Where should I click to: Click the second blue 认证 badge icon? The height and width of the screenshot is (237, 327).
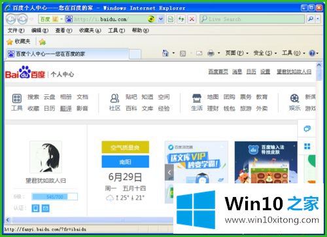point(46,208)
